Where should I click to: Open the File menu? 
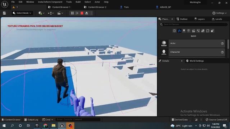tap(13, 2)
